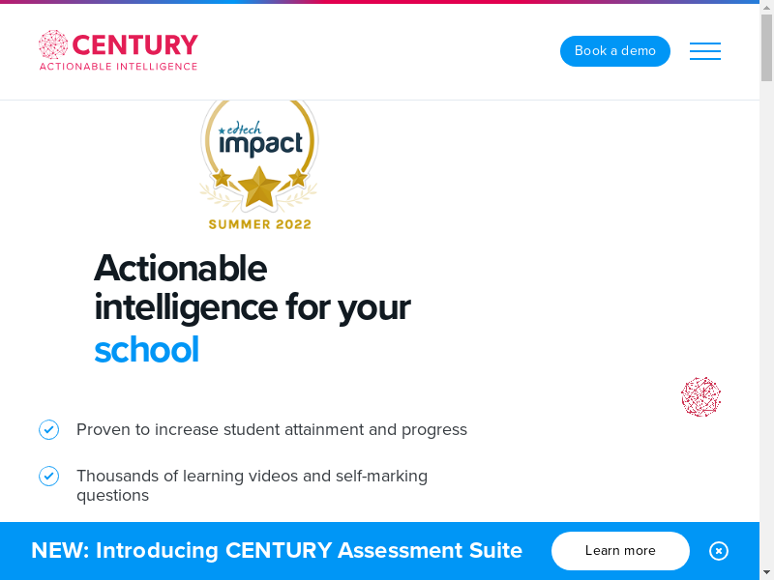Open the hamburger navigation menu
Image resolution: width=774 pixels, height=580 pixels.
point(704,51)
